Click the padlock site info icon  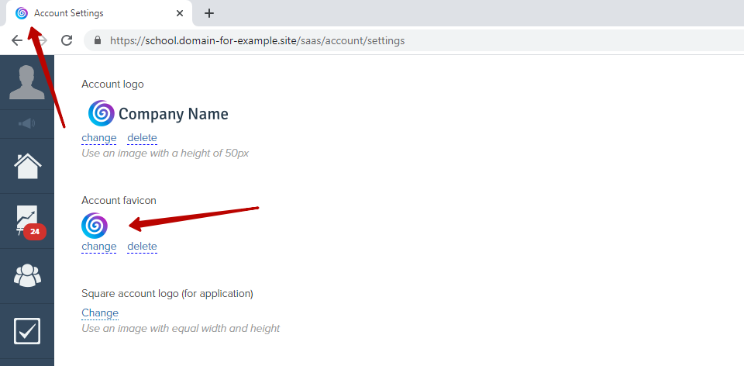coord(98,40)
